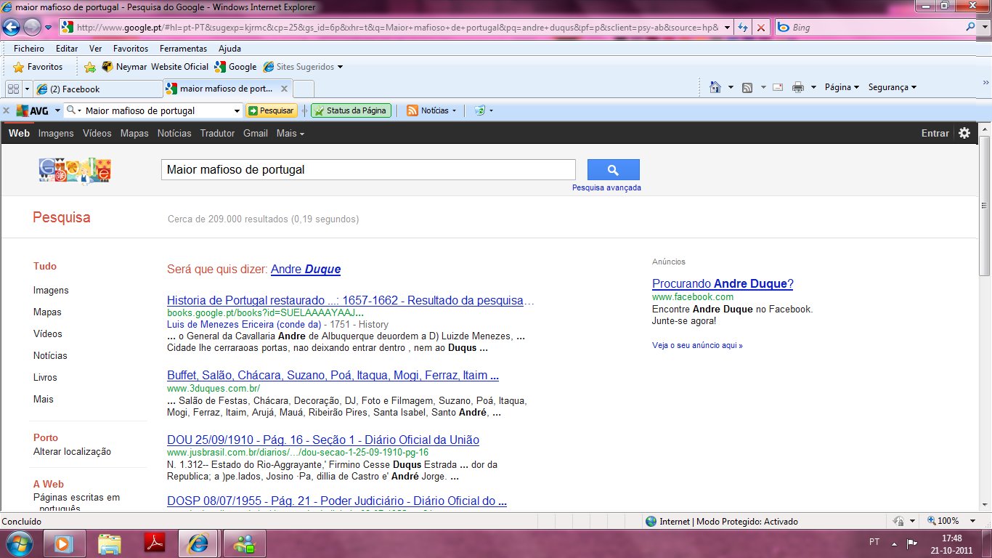Click the RSS feeds icon in the command bar

pyautogui.click(x=747, y=87)
